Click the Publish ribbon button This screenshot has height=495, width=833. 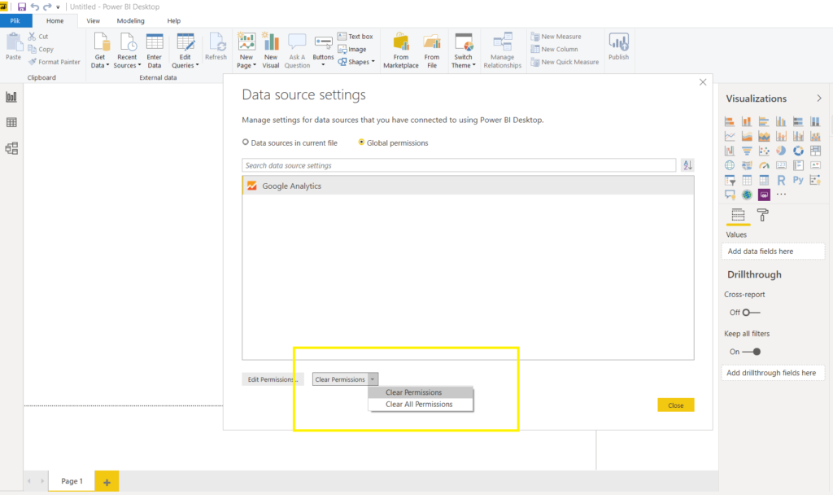618,46
